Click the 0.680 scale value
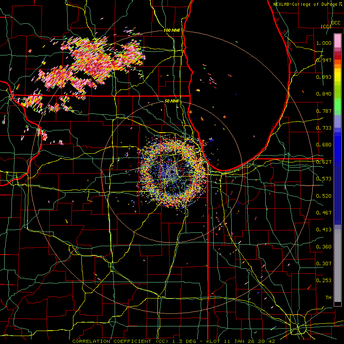 [324, 145]
